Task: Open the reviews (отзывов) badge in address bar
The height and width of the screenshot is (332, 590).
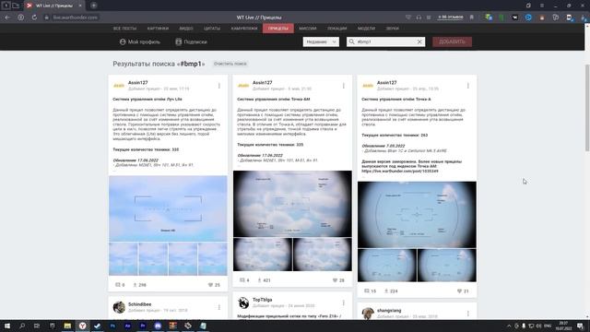Action: [x=451, y=18]
